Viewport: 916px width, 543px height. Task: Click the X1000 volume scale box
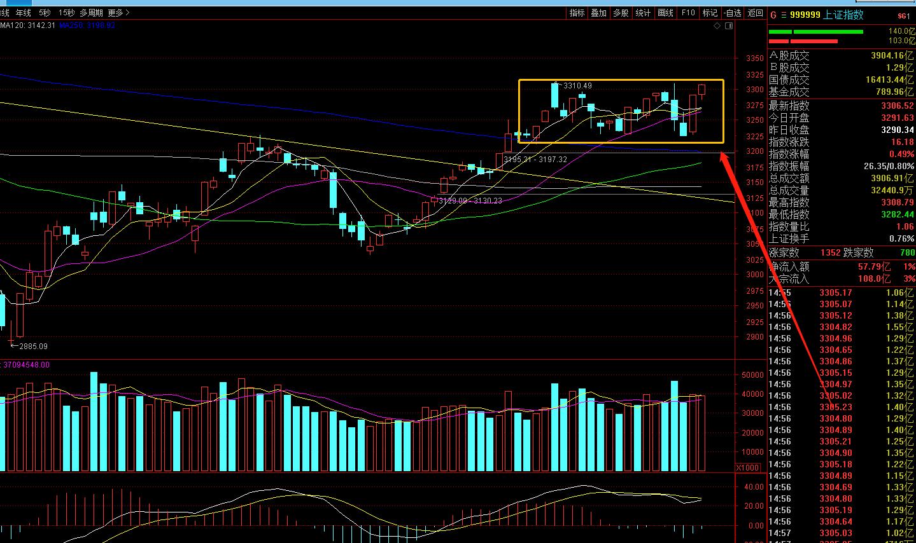click(x=747, y=467)
